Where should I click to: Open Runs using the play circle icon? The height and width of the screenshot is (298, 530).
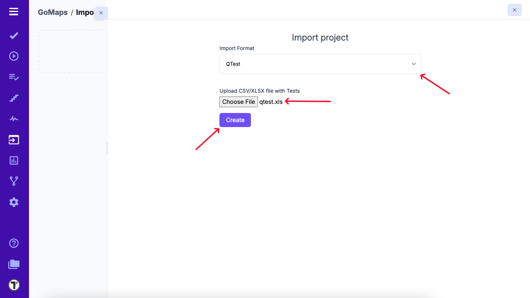pos(14,56)
